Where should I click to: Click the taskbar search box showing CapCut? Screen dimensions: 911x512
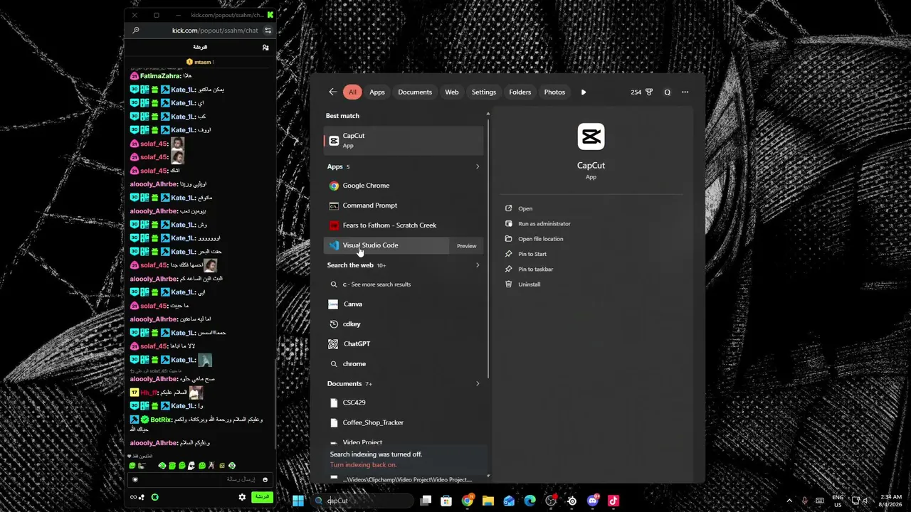pos(362,501)
